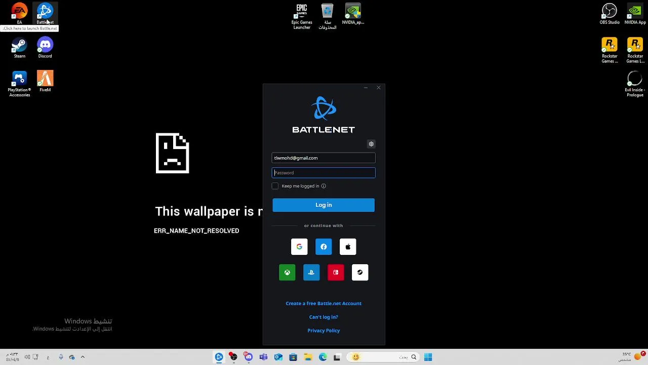
Task: Click the Keep me logged in info icon
Action: pos(323,186)
